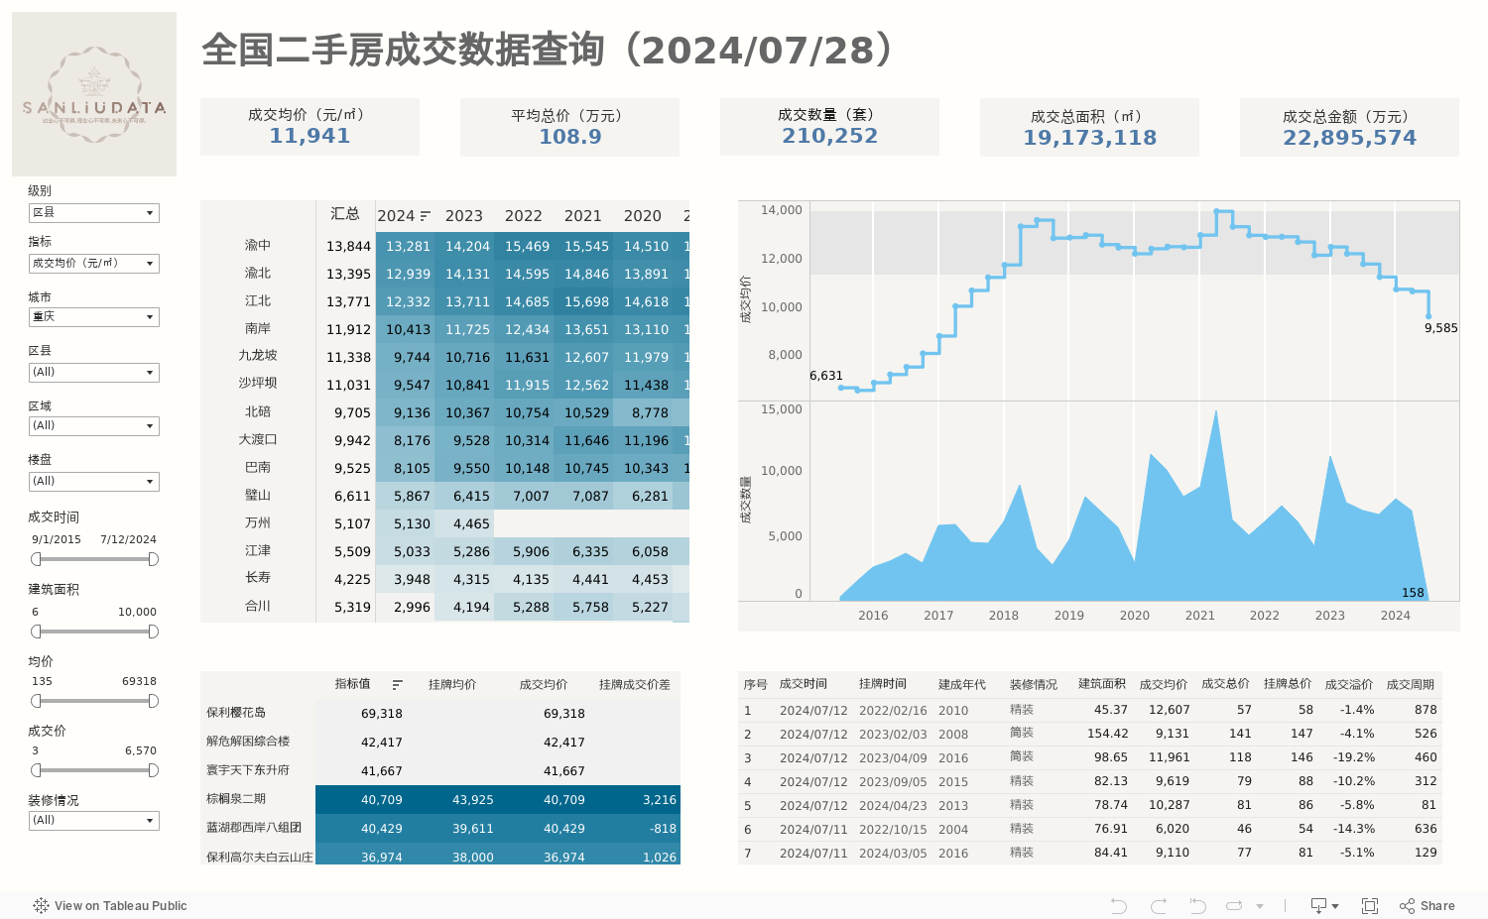
Task: Open the 指标 dropdown showing 成交均价
Action: point(94,264)
